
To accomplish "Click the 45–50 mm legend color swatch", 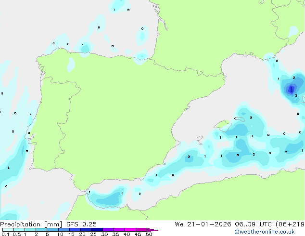I will (x=141, y=230).
